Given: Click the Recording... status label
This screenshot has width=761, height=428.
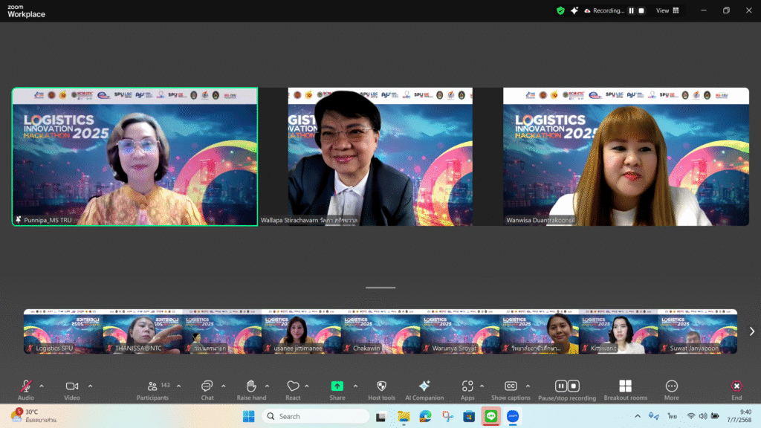Looking at the screenshot, I should click(x=609, y=10).
